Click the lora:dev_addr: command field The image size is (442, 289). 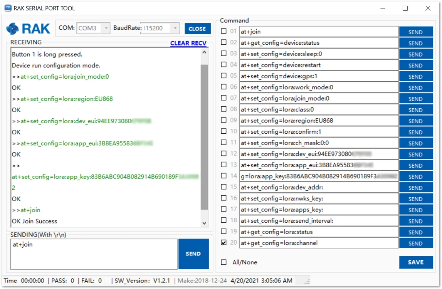319,188
